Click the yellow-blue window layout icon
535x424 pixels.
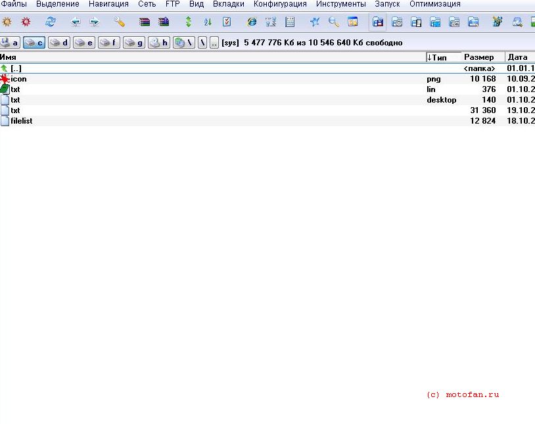point(353,22)
